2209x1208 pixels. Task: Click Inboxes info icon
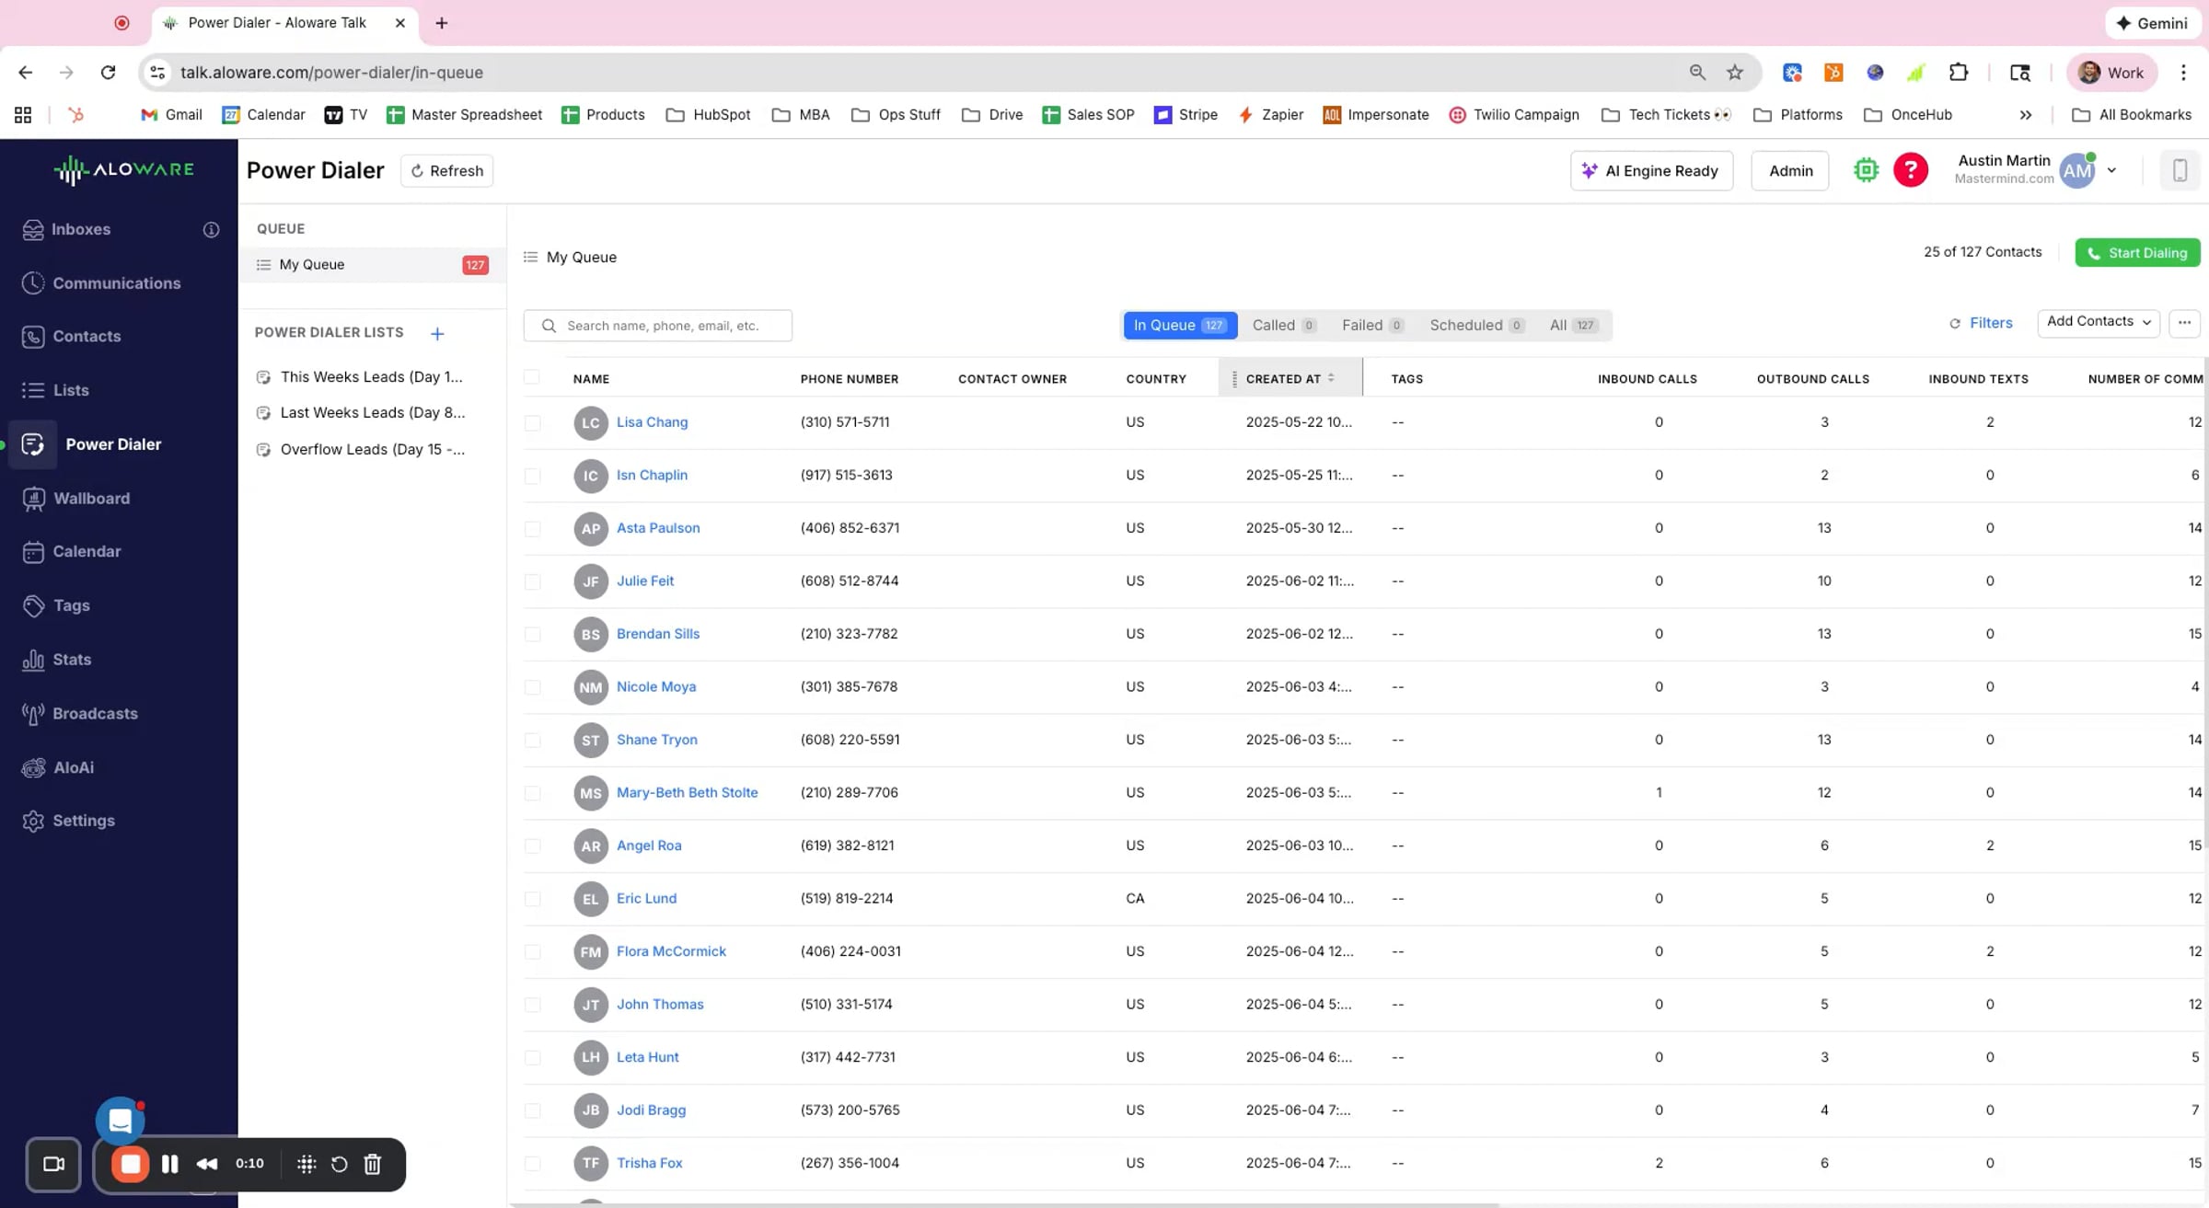coord(211,230)
